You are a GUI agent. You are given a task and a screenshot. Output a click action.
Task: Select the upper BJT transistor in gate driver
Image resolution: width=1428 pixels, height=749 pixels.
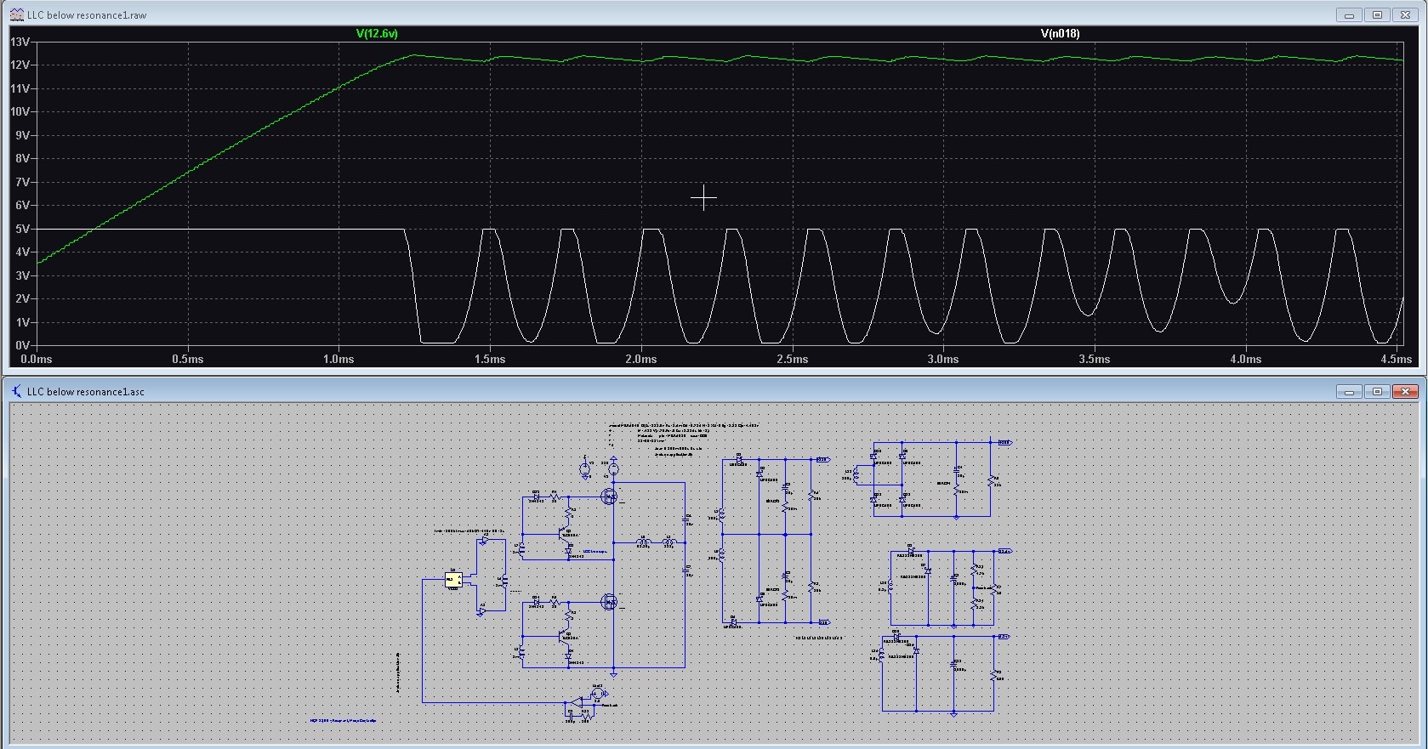(563, 534)
